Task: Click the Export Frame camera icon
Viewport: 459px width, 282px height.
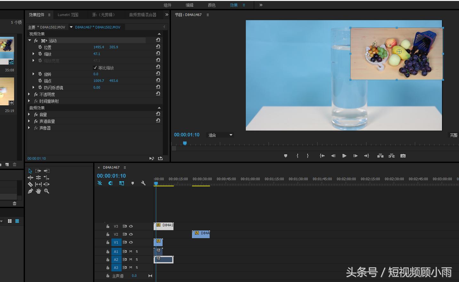Action: [403, 156]
